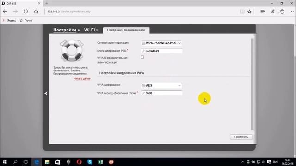Click the Применить button

[x=241, y=137]
